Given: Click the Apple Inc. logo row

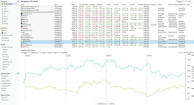Looking at the screenshot, I should pos(22,23).
